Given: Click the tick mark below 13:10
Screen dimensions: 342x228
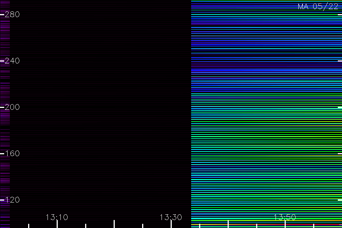Looking at the screenshot, I should coord(57,224).
